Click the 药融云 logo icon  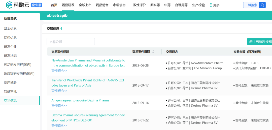tap(9, 5)
